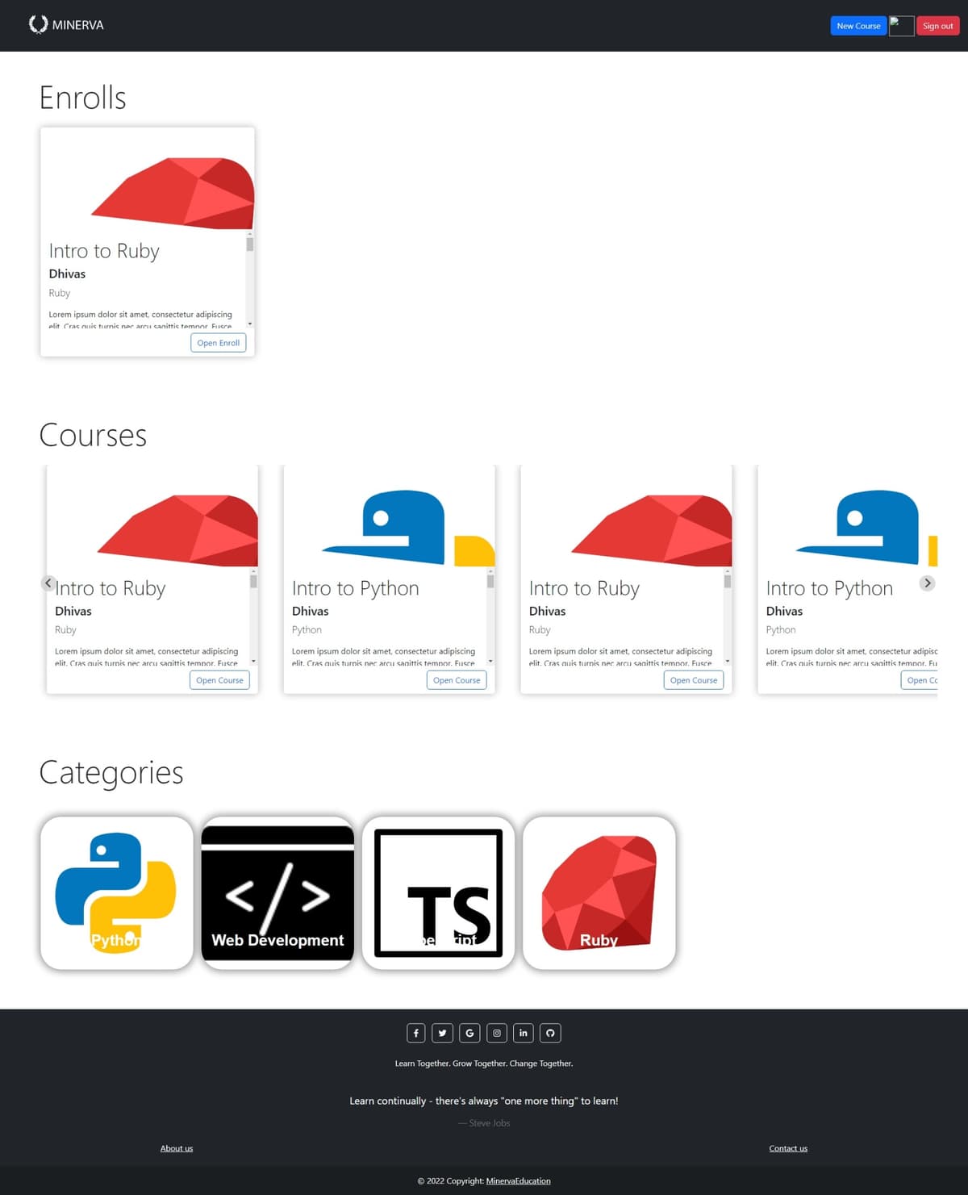
Task: Expand the previous courses with the left chevron
Action: 48,583
